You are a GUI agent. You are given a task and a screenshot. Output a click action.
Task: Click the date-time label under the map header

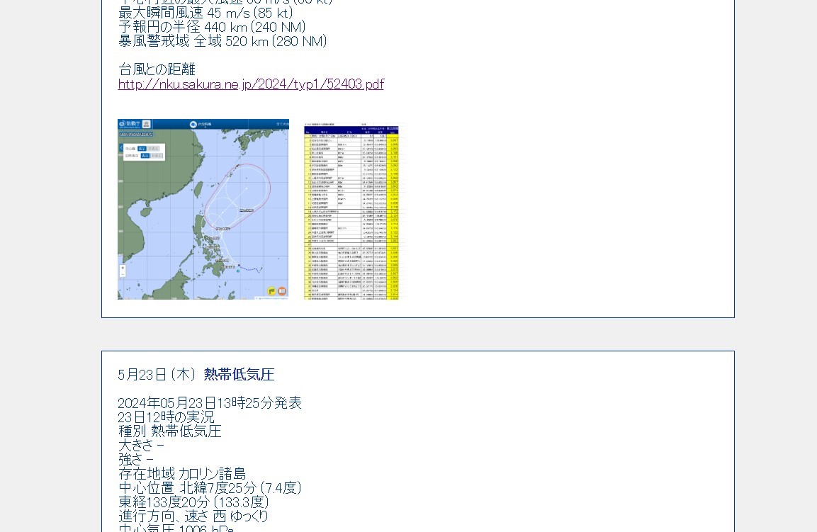(x=136, y=133)
